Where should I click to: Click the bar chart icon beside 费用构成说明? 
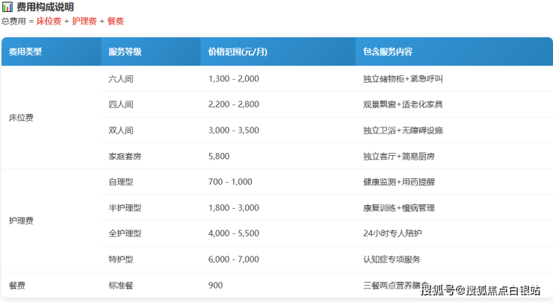tap(7, 7)
